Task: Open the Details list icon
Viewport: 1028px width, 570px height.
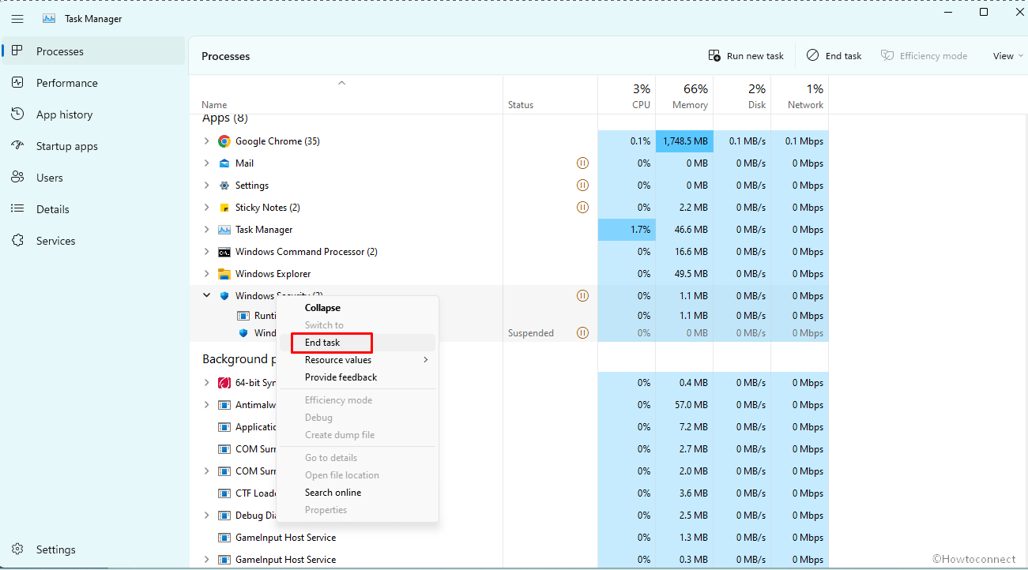Action: click(x=17, y=209)
